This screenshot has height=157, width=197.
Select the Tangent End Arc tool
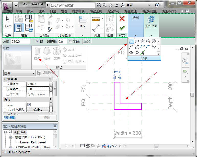[x=143, y=47]
